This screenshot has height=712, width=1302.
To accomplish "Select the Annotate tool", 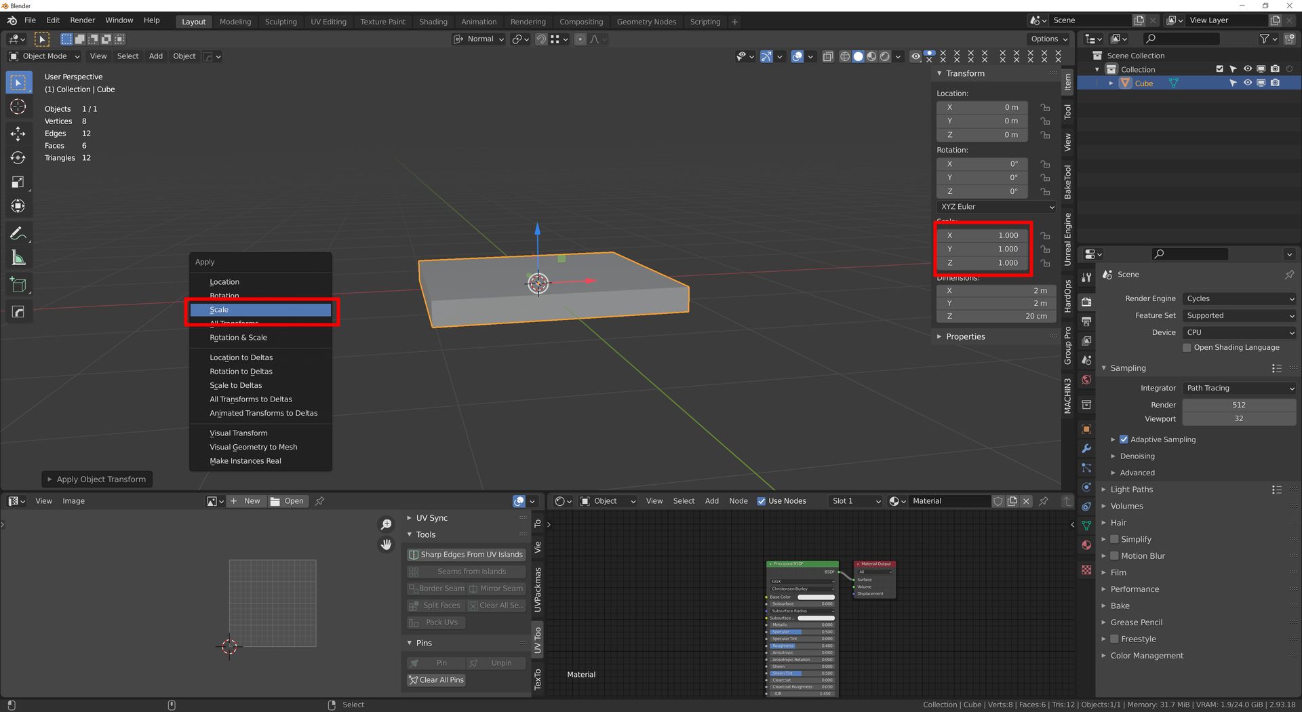I will pos(18,234).
